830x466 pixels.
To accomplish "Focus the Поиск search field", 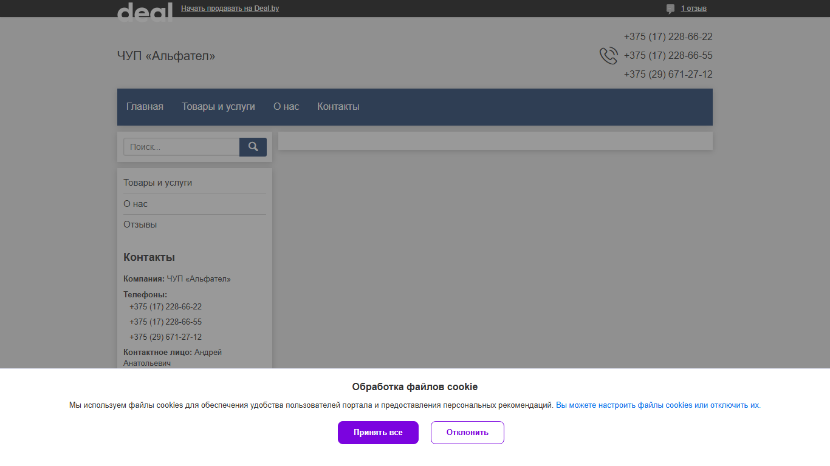I will click(x=182, y=147).
